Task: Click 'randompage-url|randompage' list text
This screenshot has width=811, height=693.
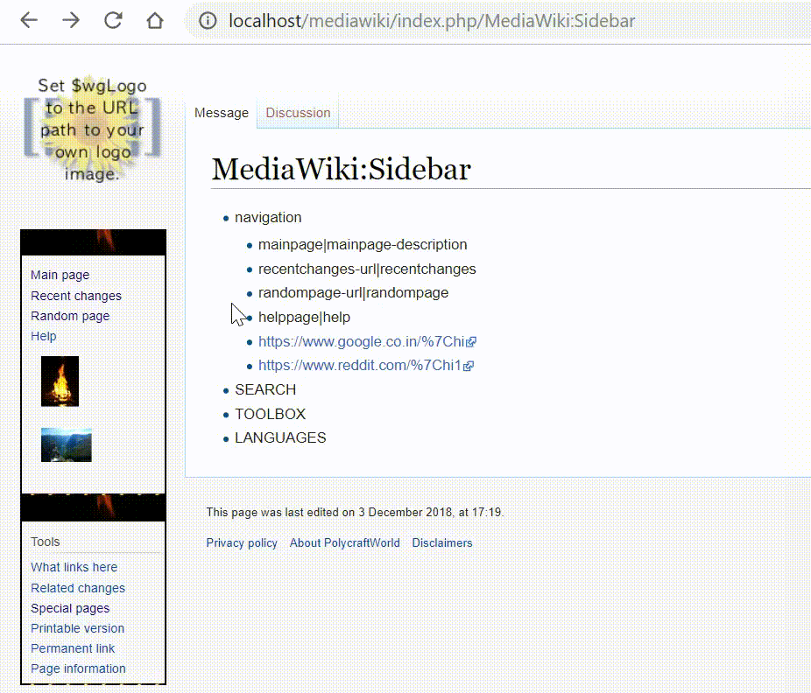Action: 353,292
